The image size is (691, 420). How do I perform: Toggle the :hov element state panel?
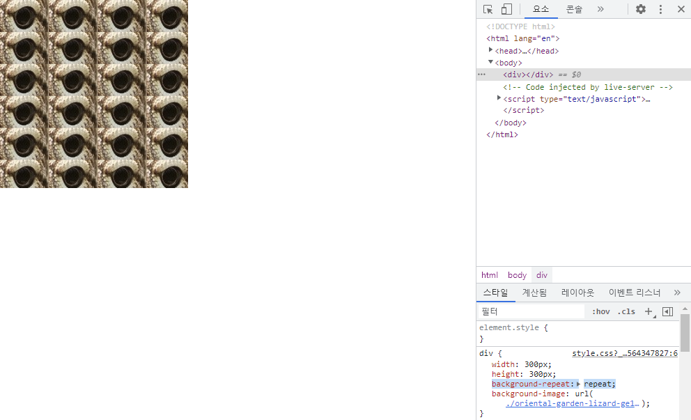600,311
